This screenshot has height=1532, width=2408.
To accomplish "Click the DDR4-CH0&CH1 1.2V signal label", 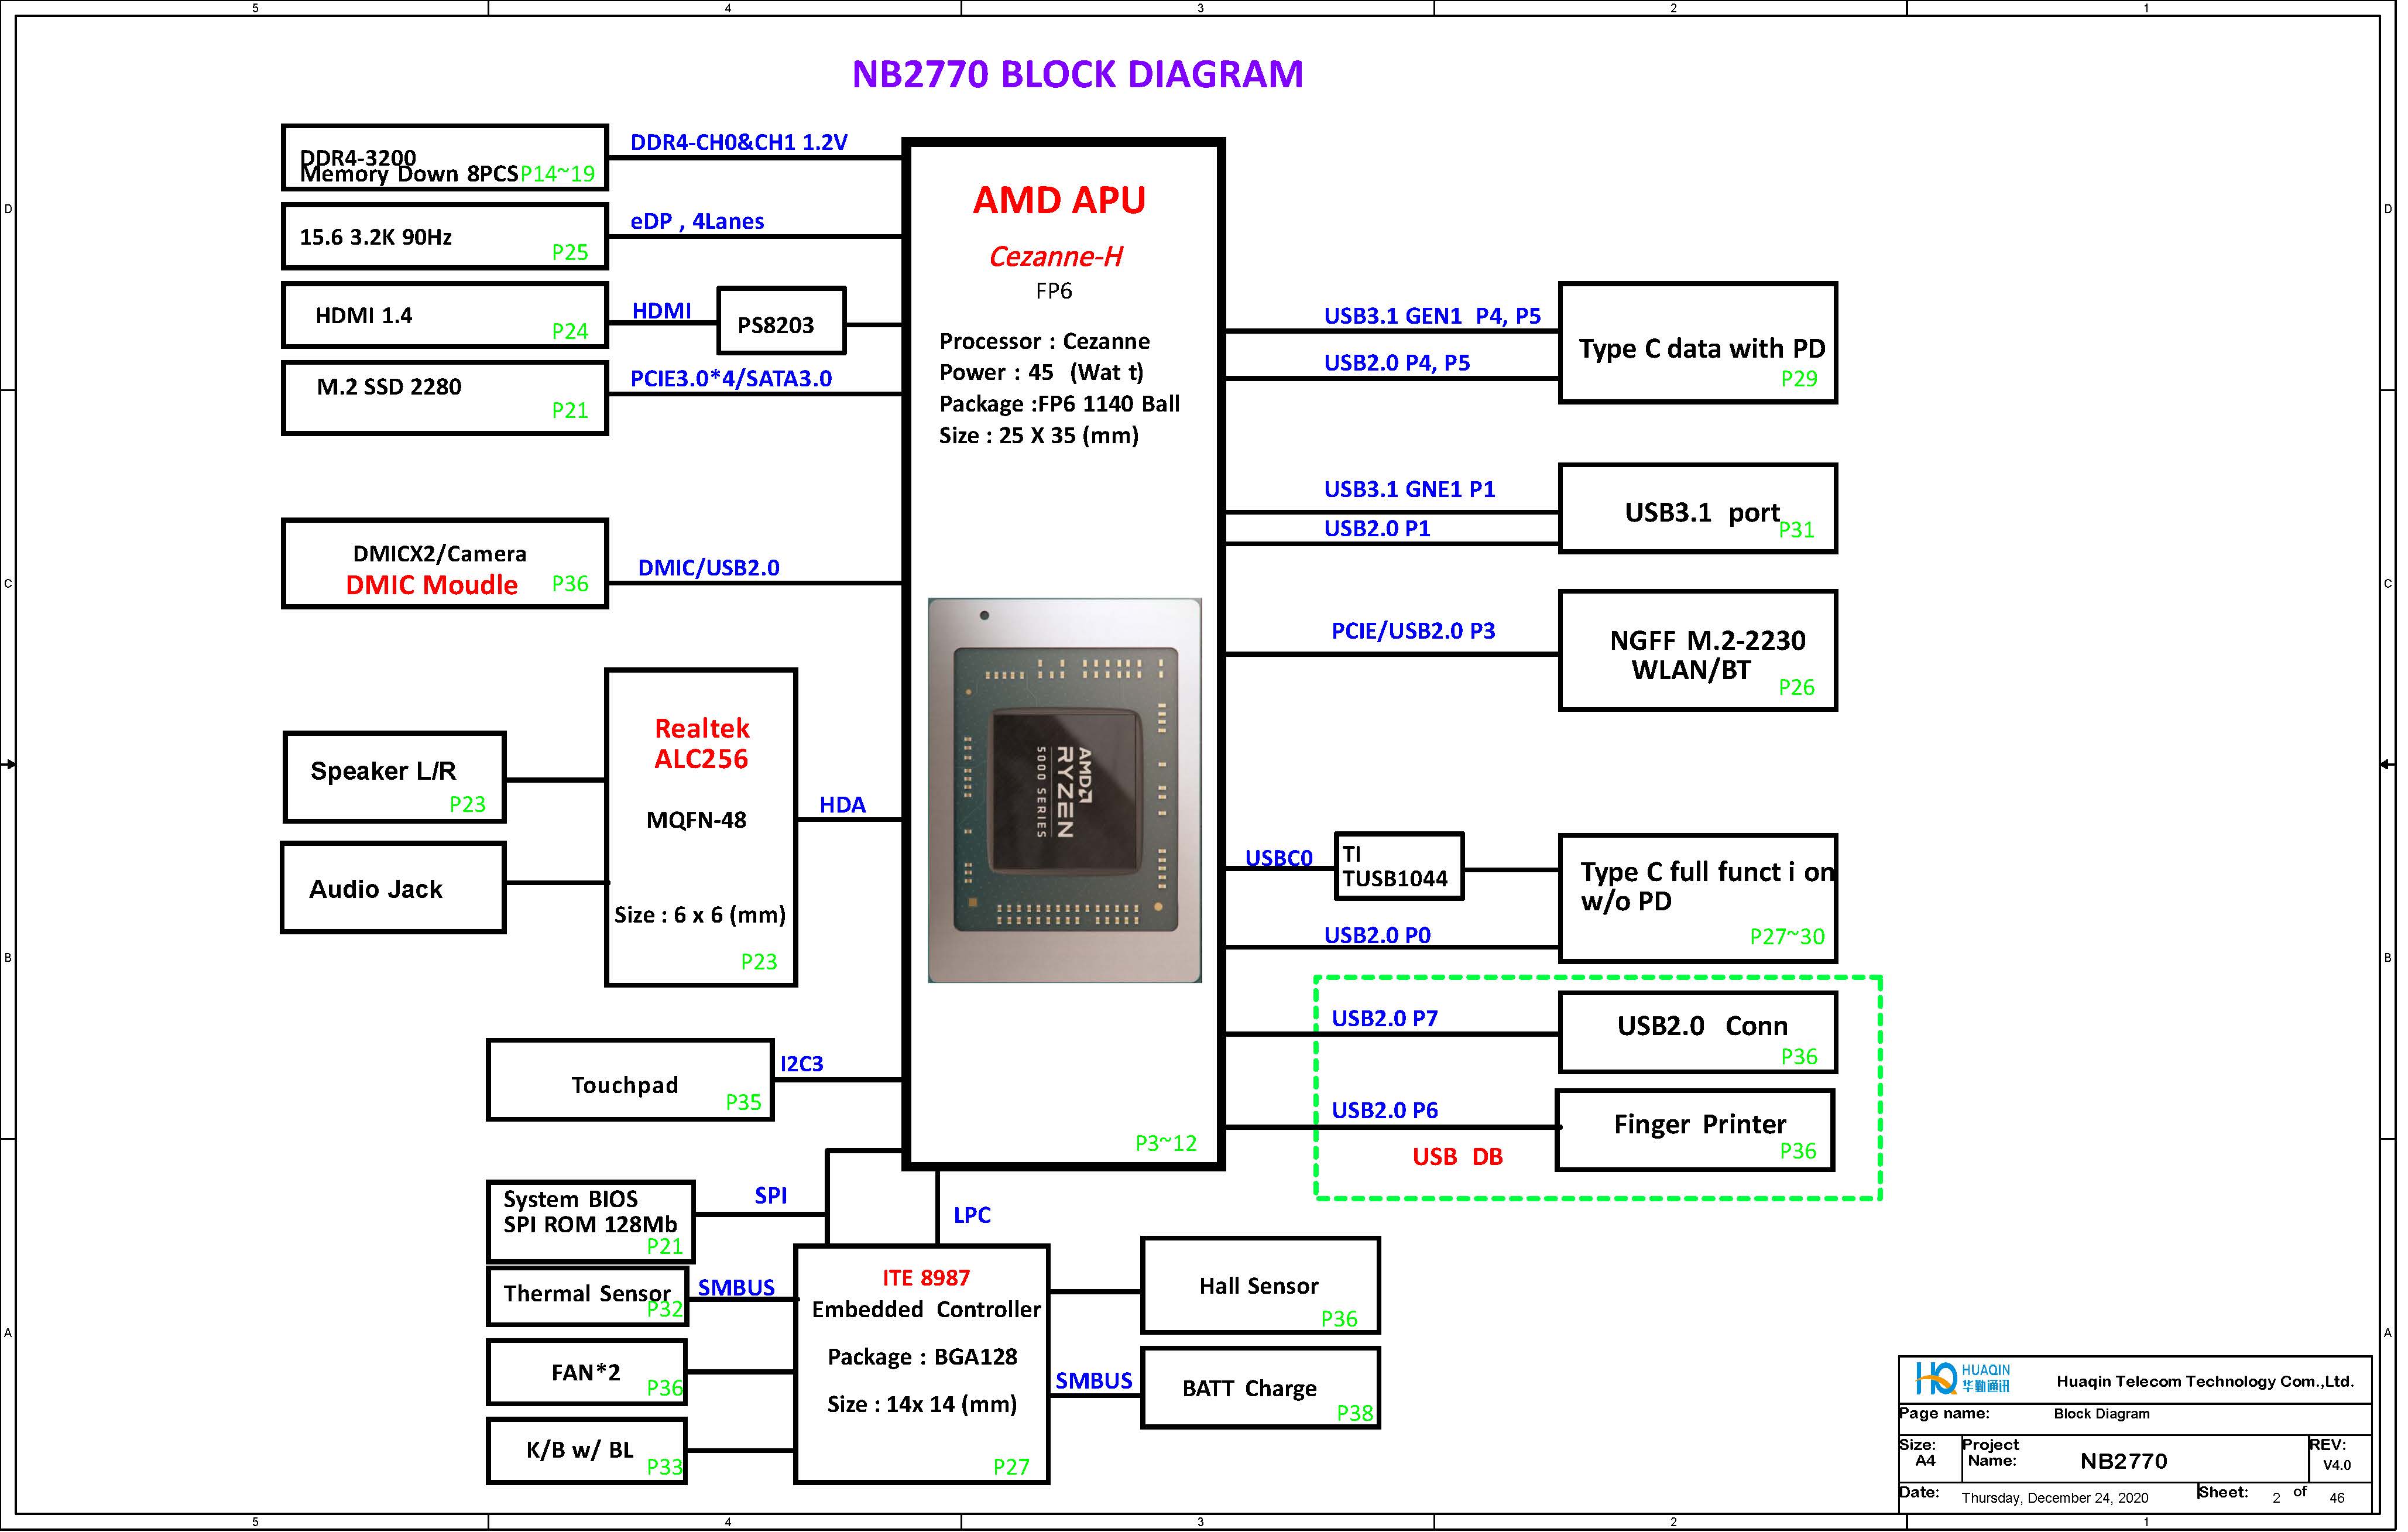I will (x=739, y=142).
